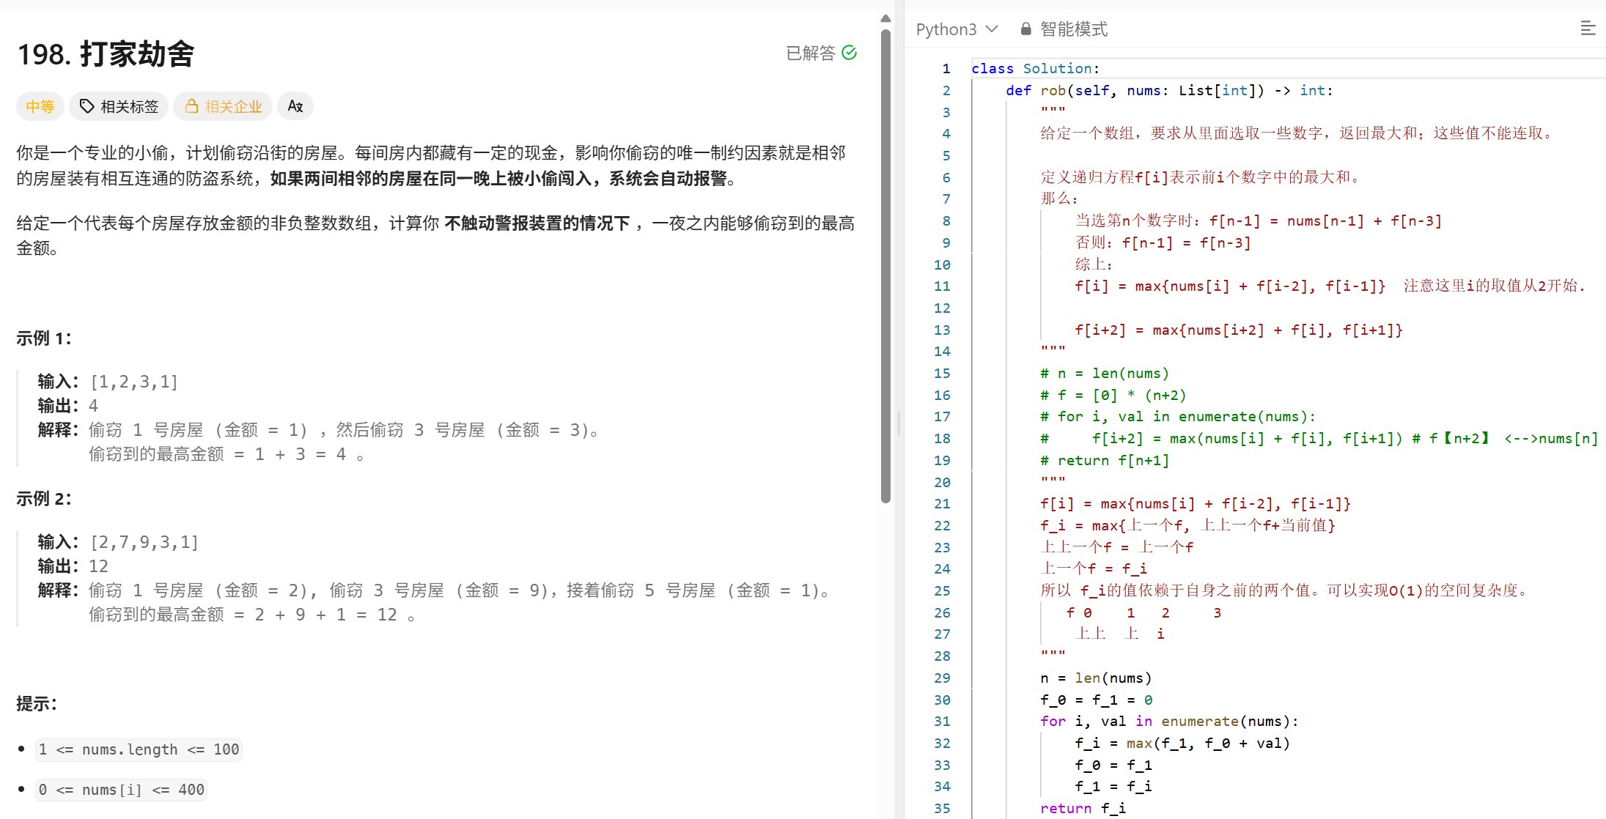Click the tag icon on 相关标签
Viewport: 1606px width, 819px height.
pyautogui.click(x=86, y=106)
